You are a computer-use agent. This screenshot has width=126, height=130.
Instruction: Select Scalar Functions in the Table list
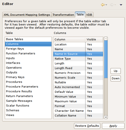(28, 106)
